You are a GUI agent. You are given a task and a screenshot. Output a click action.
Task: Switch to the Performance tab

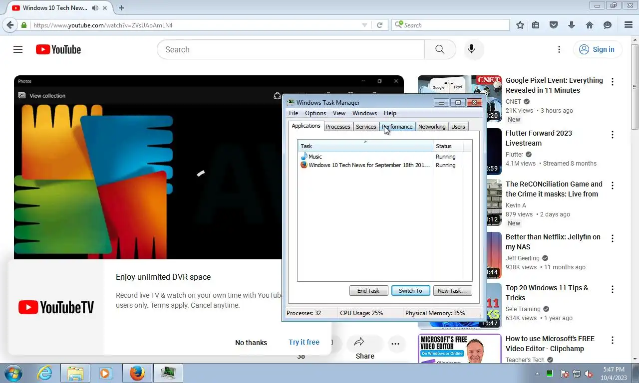coord(397,127)
